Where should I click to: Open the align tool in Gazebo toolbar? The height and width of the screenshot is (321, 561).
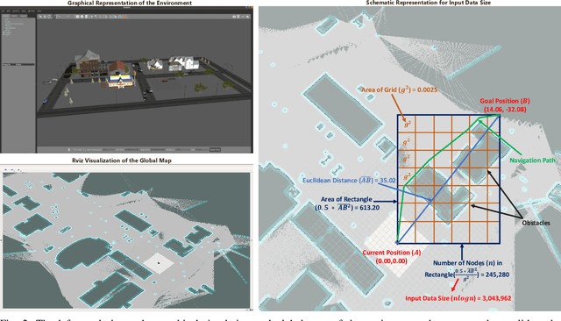click(x=116, y=17)
